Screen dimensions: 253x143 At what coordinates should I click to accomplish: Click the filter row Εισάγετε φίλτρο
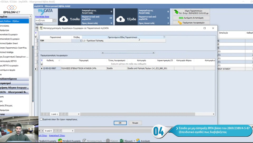pos(129,64)
